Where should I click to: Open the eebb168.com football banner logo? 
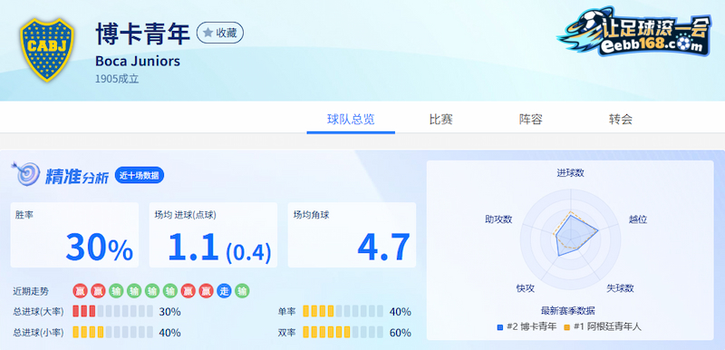pos(633,32)
